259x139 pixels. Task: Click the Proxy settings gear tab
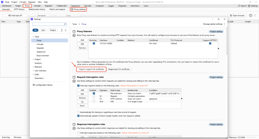pos(78,9)
